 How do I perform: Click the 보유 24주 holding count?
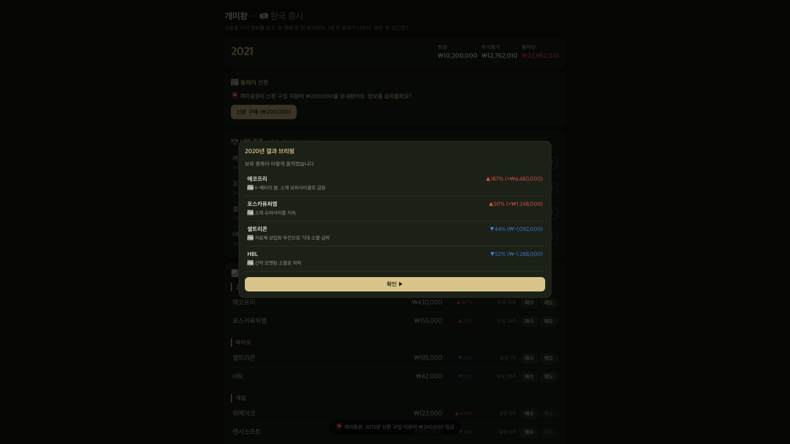(507, 321)
